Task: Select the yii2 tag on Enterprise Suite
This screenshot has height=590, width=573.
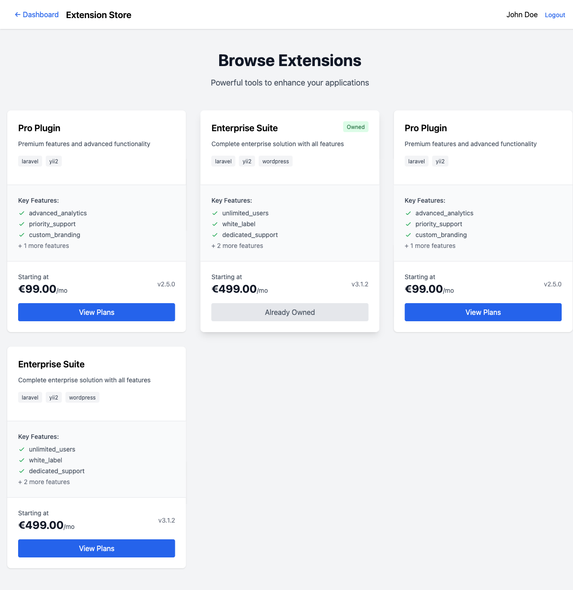Action: (247, 161)
